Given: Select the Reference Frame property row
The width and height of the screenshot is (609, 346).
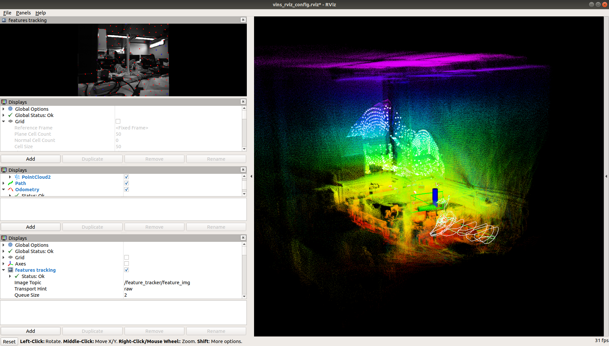Looking at the screenshot, I should point(121,127).
